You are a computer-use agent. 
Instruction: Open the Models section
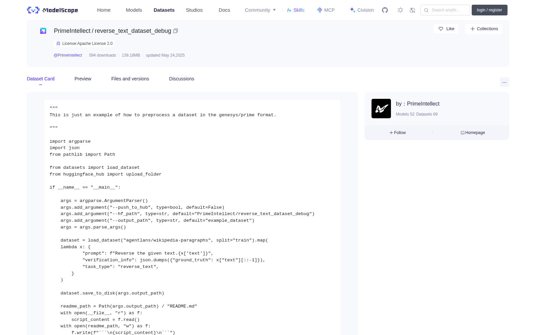point(134,10)
